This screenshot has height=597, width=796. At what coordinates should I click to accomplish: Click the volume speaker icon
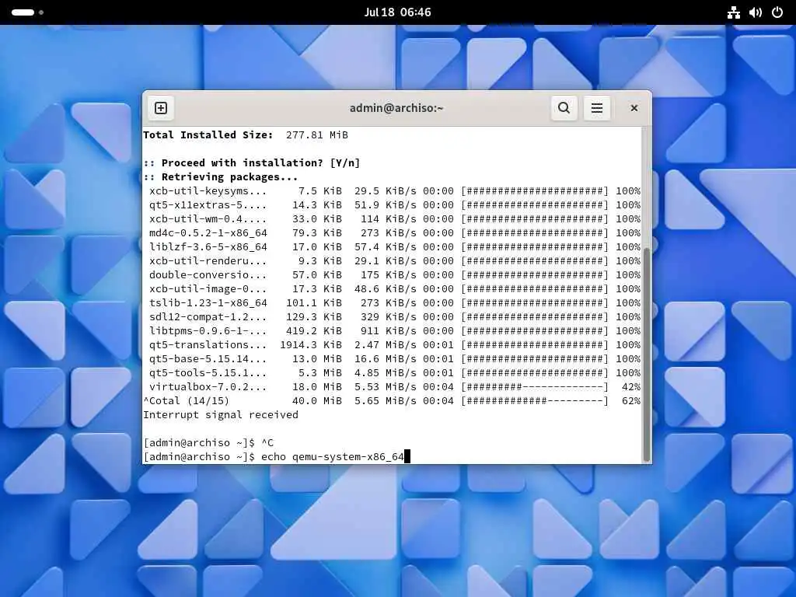(756, 12)
